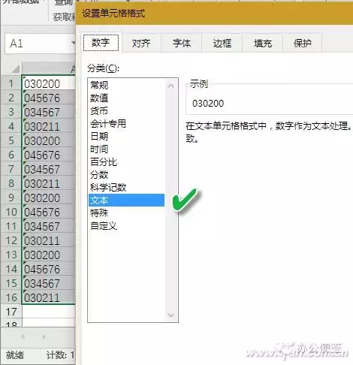This screenshot has width=353, height=365.
Task: Switch to the 字体 tab
Action: (182, 44)
